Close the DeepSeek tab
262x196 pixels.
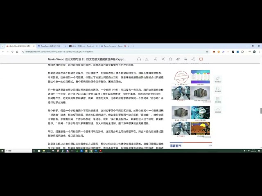65,46
